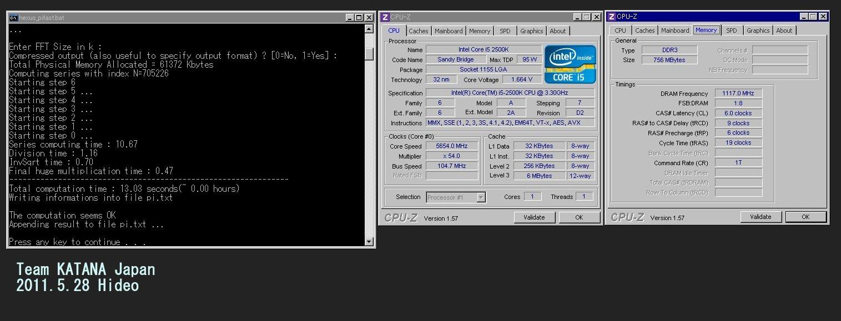Open About tab in left CPU-Z window
Viewport: 841px width, 321px height.
pyautogui.click(x=558, y=31)
